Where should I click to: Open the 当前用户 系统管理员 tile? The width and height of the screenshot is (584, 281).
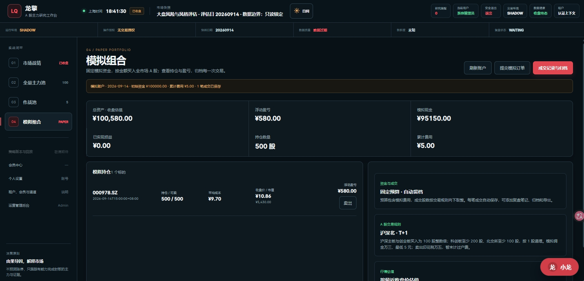(465, 11)
